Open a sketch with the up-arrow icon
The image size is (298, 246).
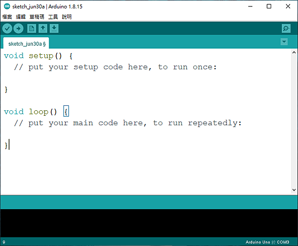[x=43, y=28]
